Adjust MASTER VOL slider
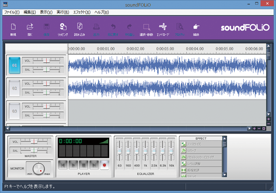Screen dimensions: 276x193 [x=34, y=141]
